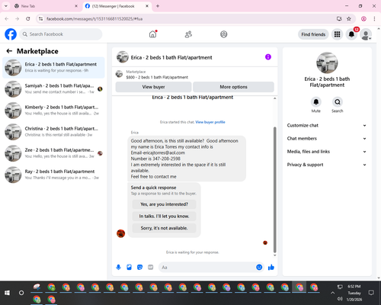Focus the Search Facebook field
The image size is (381, 305).
61,34
